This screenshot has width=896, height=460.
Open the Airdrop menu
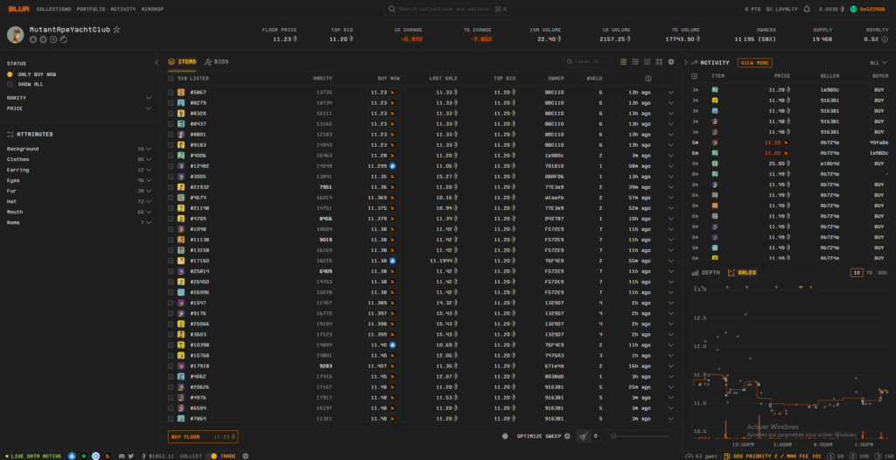tap(152, 9)
